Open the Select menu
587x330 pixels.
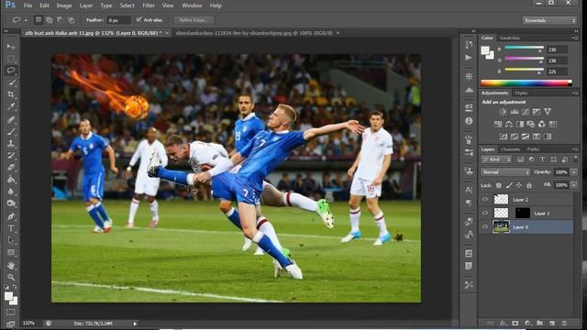pos(127,5)
